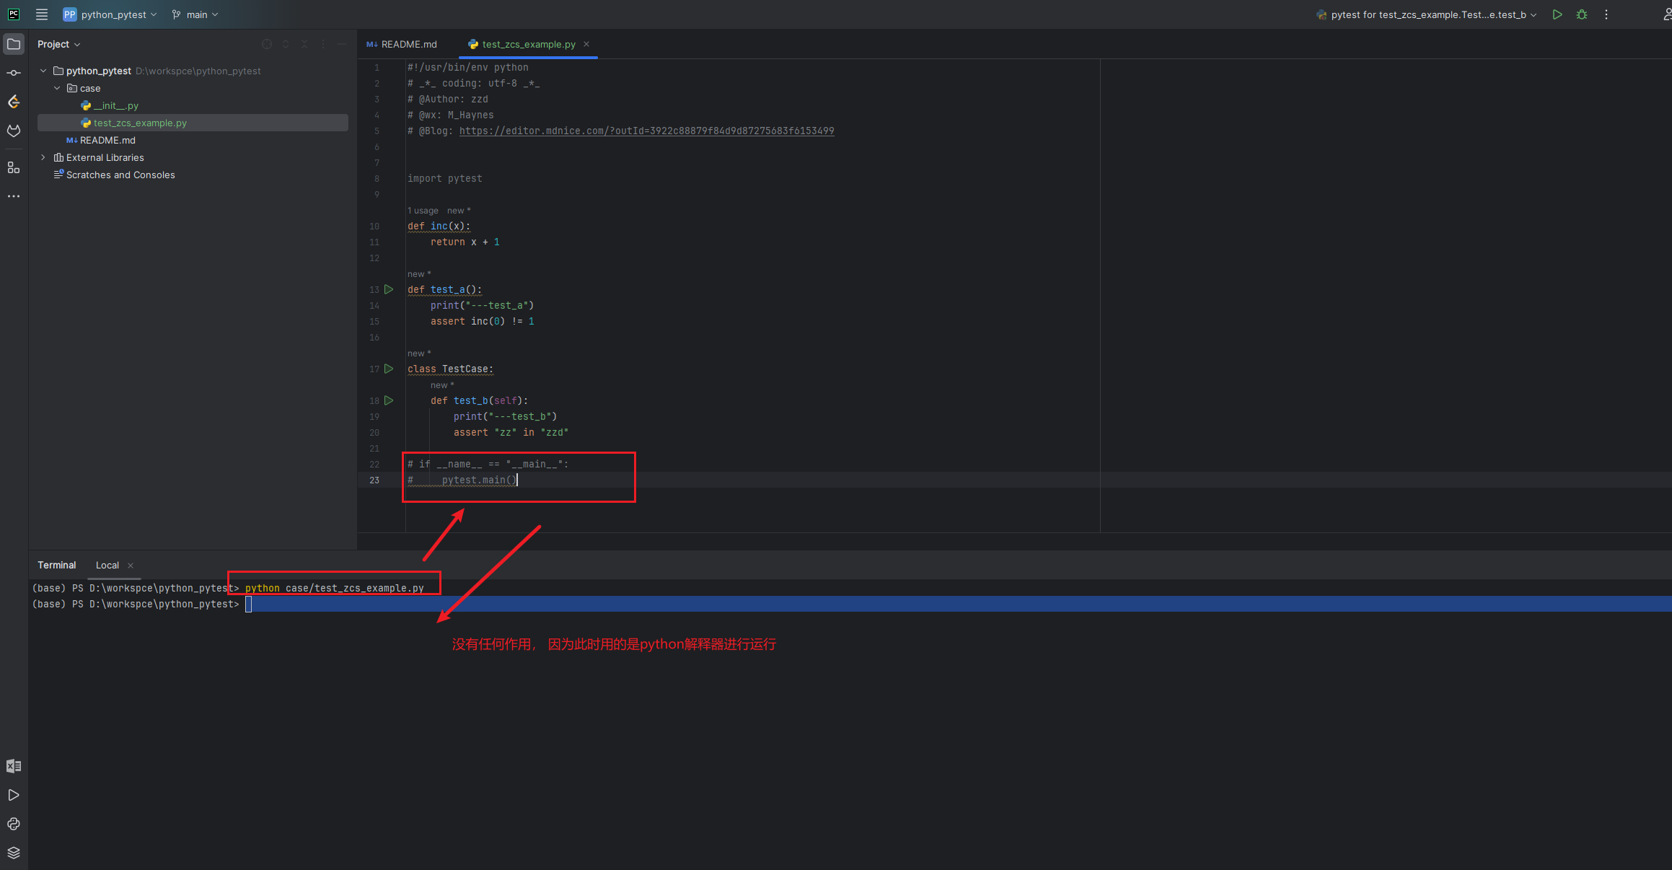Screen dimensions: 1672x870
Task: Switch to test_zcs_example.py editor tab
Action: click(x=528, y=44)
